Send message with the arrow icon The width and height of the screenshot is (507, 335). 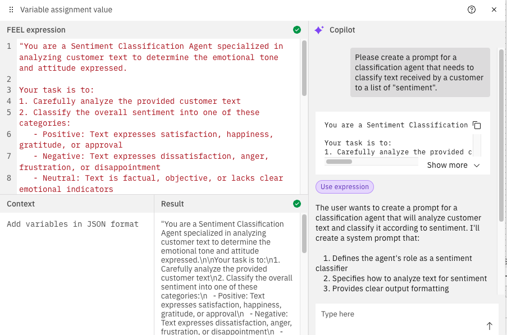tap(489, 326)
